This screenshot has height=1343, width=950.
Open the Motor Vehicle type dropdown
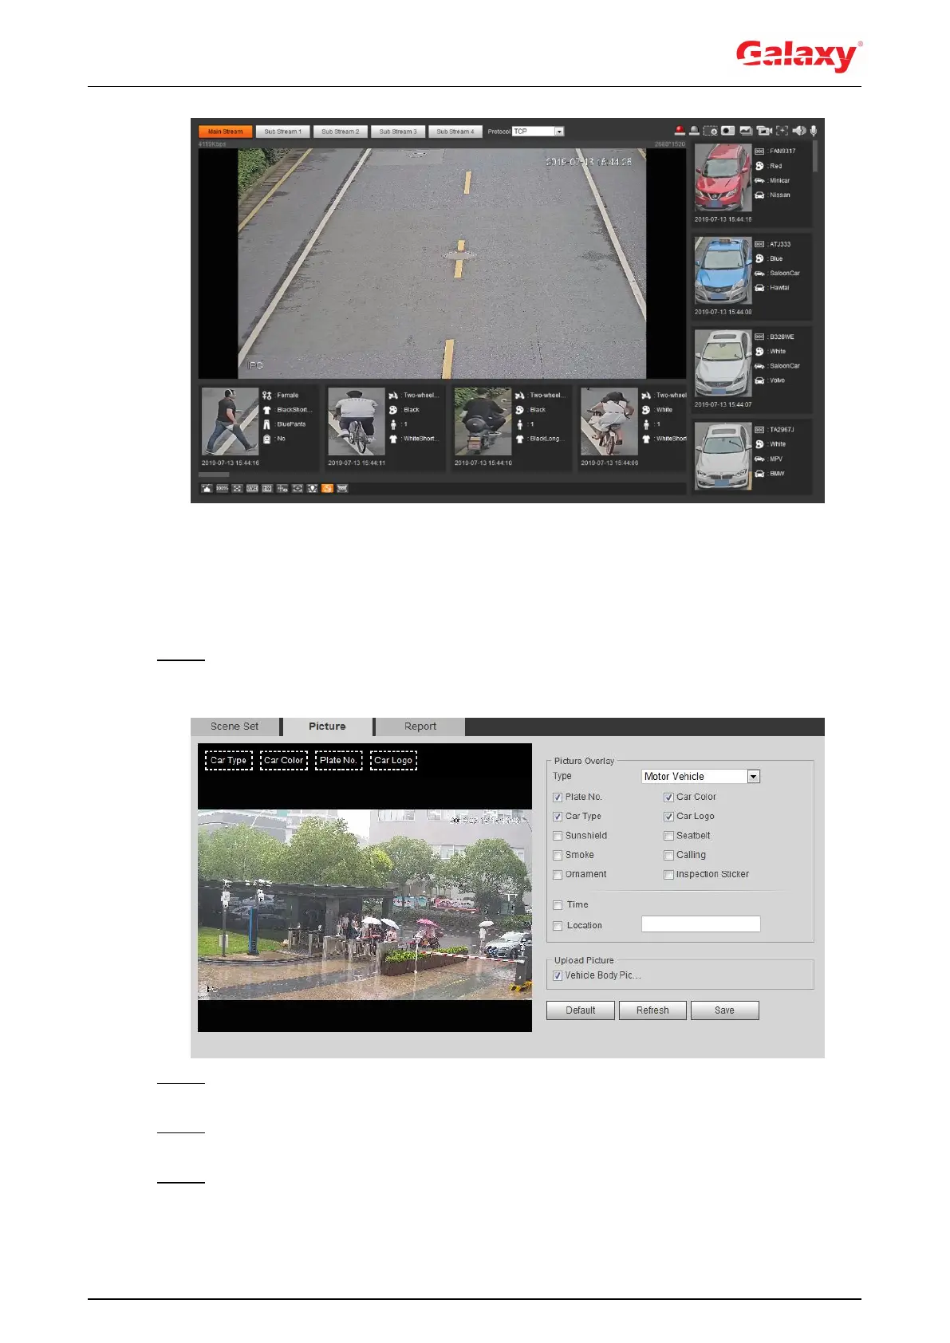(x=700, y=776)
